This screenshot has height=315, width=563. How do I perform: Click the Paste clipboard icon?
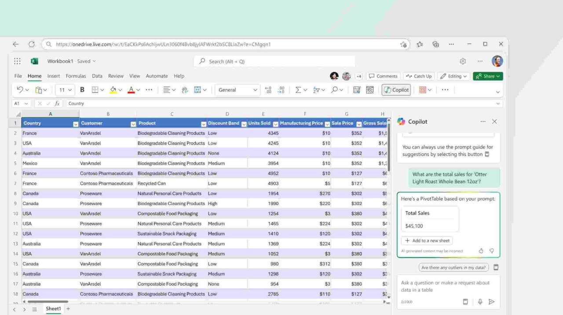point(39,90)
